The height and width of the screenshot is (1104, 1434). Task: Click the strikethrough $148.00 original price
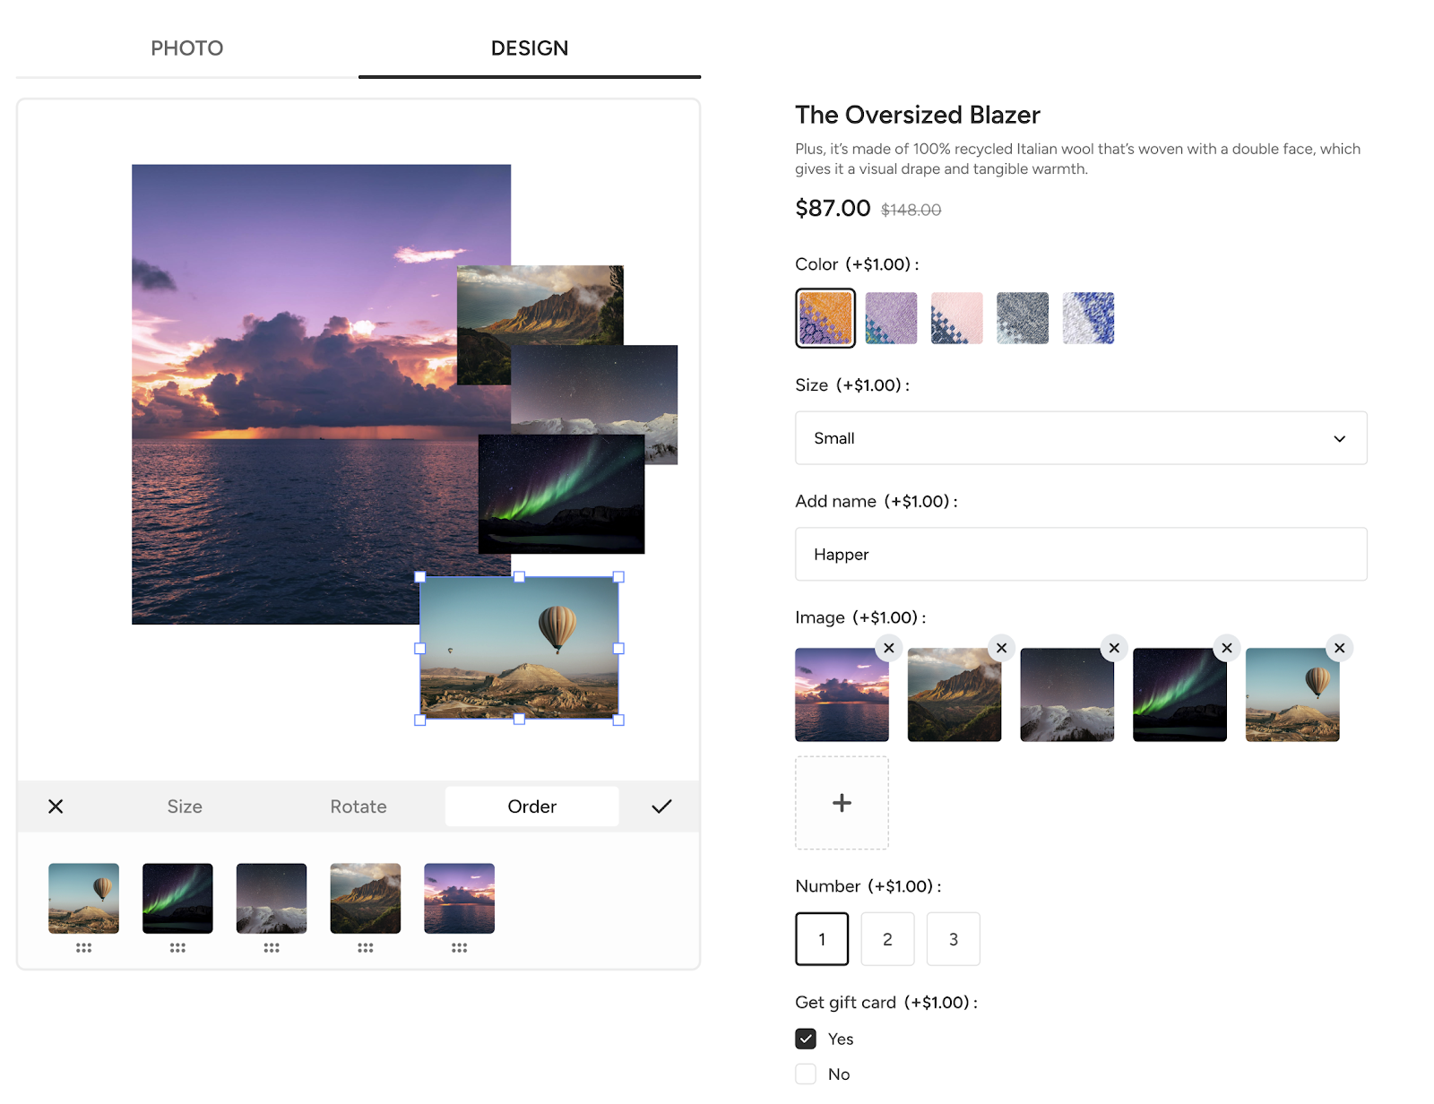(x=911, y=210)
